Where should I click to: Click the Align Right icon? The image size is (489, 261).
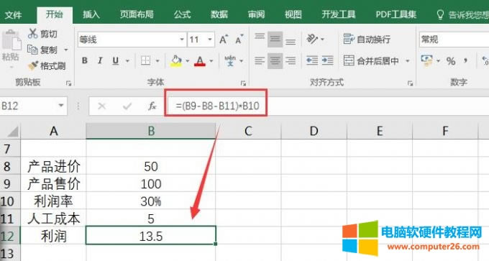(x=291, y=60)
